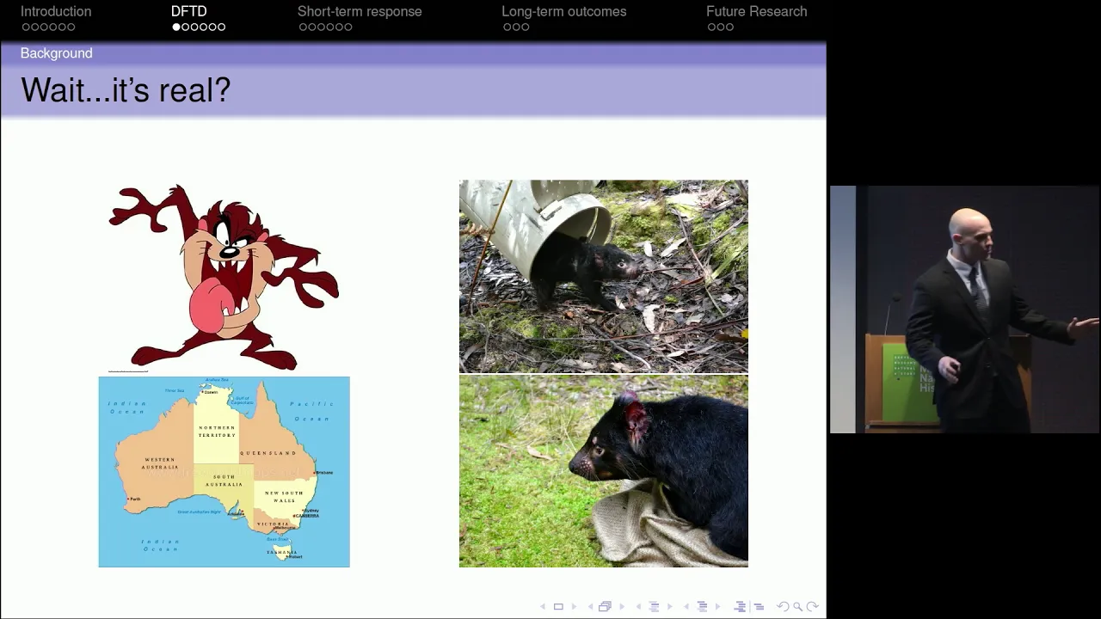The height and width of the screenshot is (619, 1101).
Task: Click the speaker video feed
Action: [965, 309]
